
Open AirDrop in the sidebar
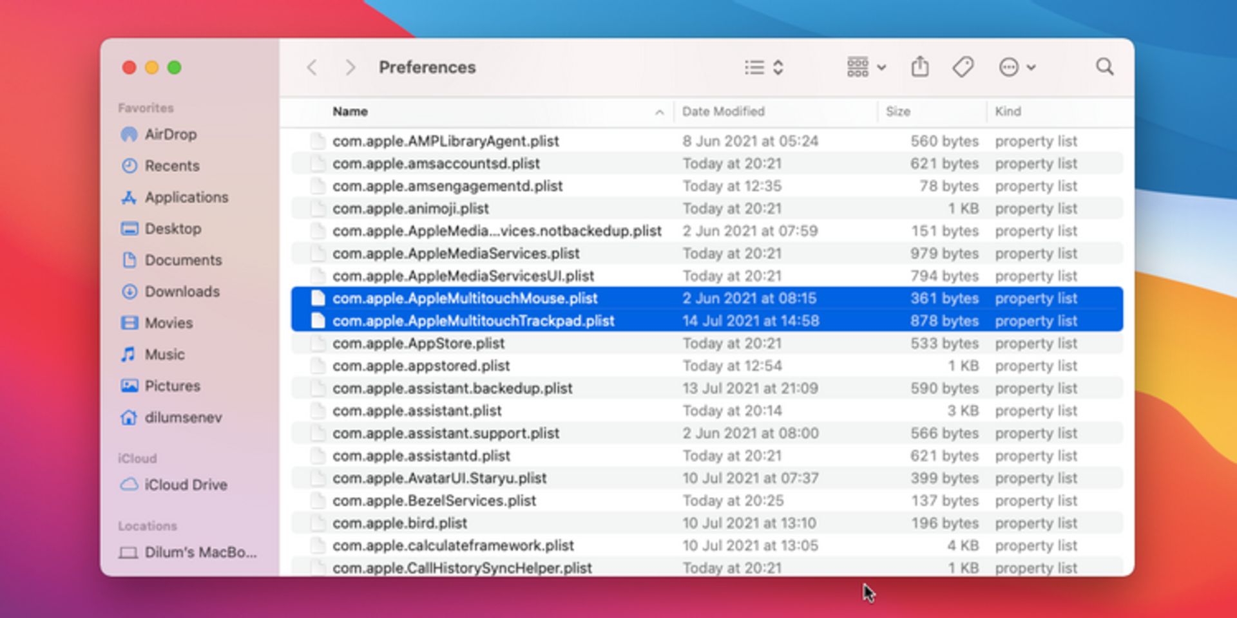coord(170,135)
